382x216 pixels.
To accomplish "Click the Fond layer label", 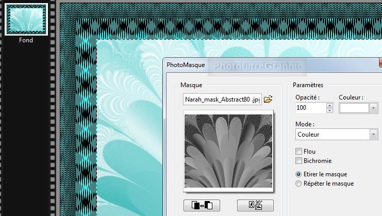I will pos(26,40).
